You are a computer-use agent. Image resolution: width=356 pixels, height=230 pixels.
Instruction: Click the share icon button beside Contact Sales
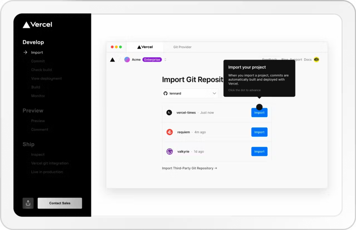(x=28, y=203)
